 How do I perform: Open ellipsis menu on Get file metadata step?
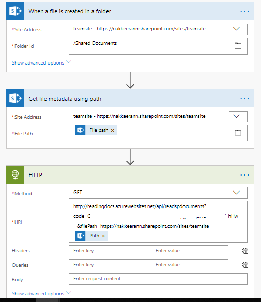coord(244,99)
